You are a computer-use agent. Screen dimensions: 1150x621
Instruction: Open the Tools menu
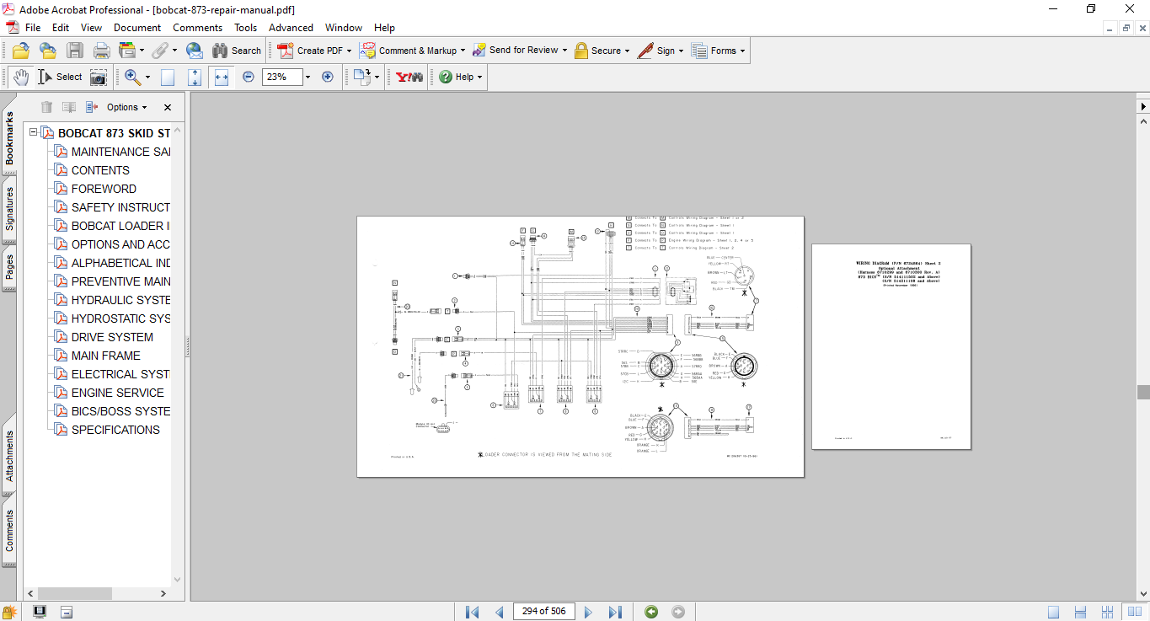246,28
